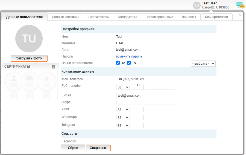246x155 pixels.
Task: Click the изменить пароль link
Action: 129,56
